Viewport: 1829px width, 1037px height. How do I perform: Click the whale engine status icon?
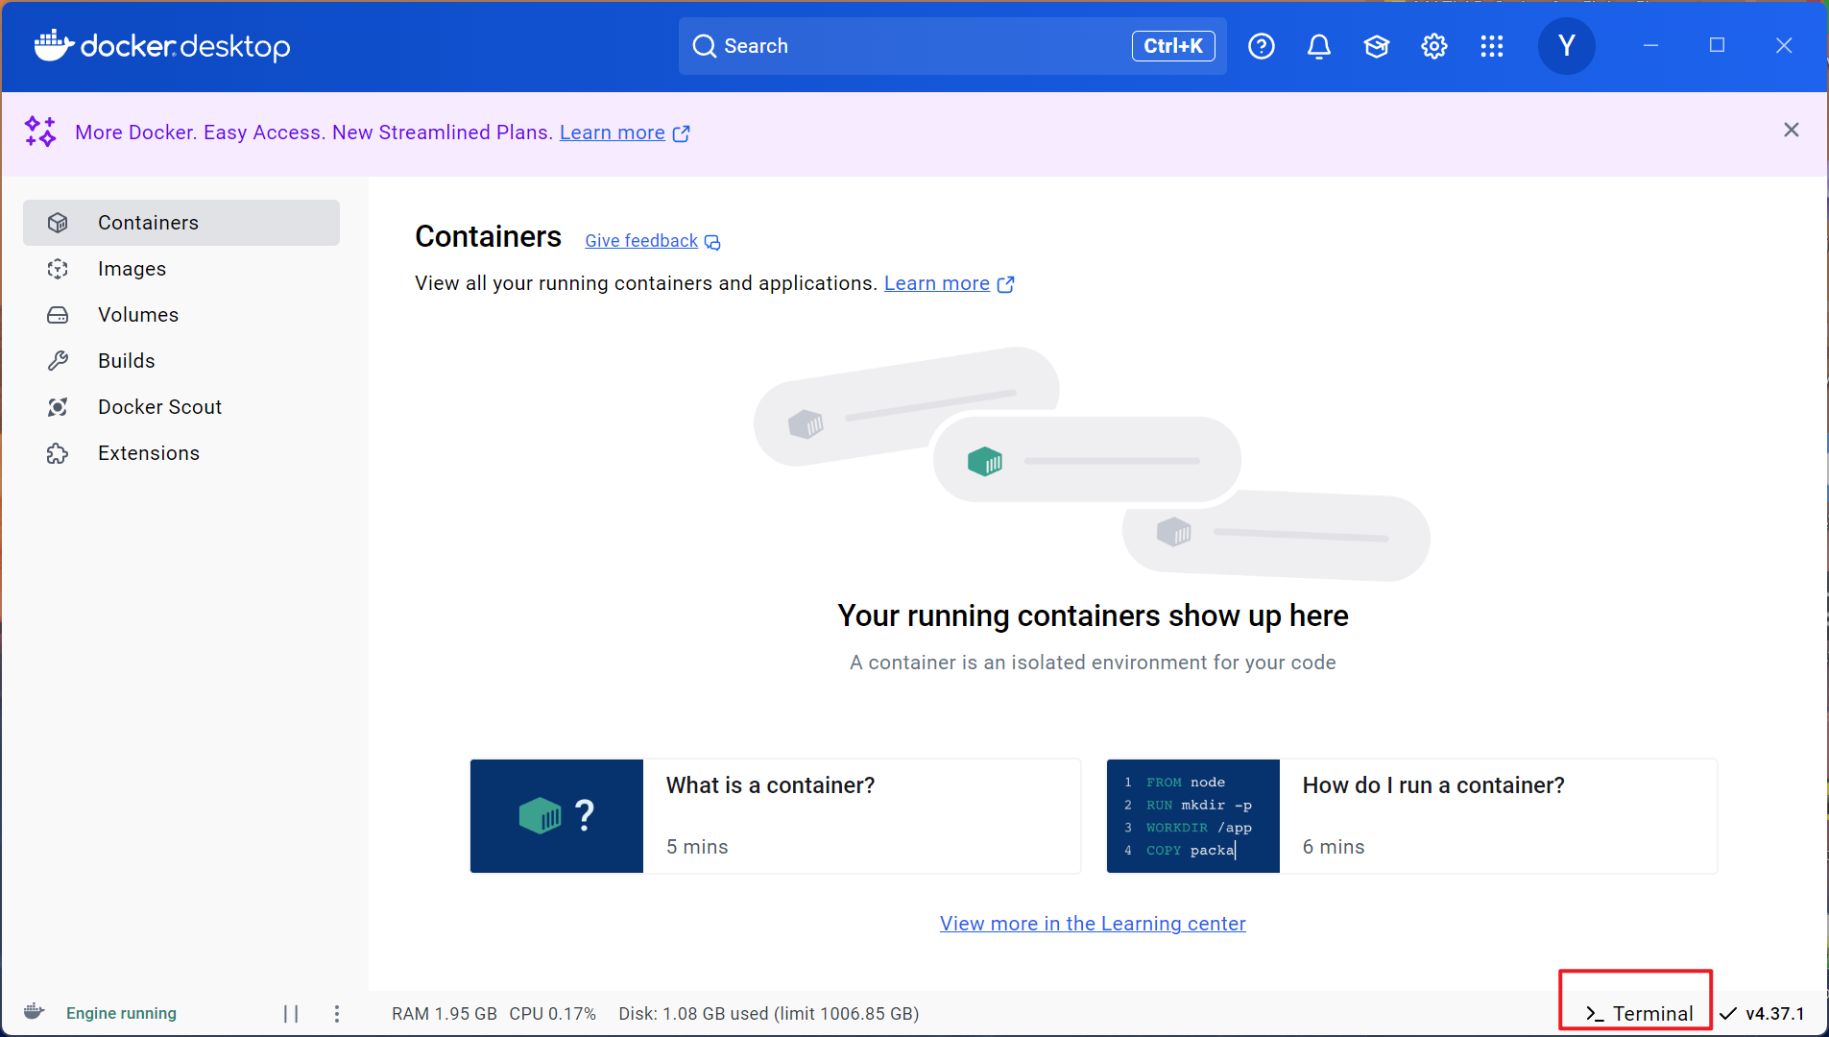tap(35, 1012)
